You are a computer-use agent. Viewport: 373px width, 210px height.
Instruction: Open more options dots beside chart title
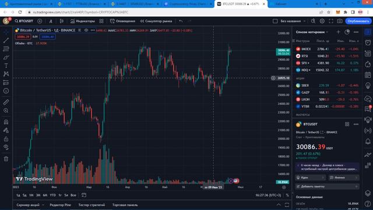93,30
